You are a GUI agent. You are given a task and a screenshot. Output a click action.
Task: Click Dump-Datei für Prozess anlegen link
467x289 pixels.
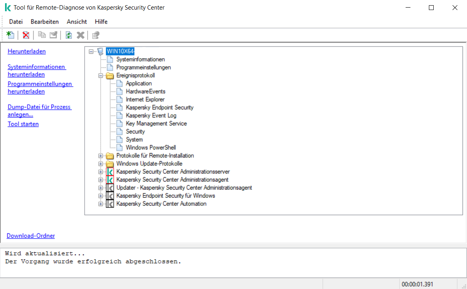coord(40,110)
